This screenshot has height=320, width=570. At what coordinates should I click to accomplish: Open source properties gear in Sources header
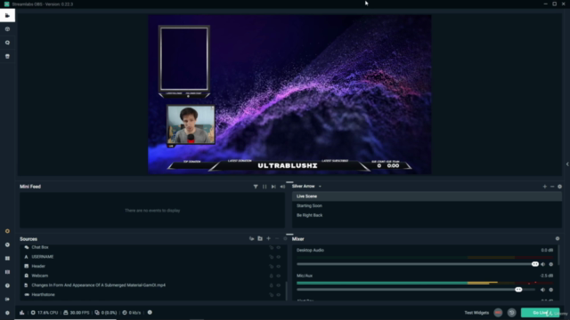pos(285,239)
